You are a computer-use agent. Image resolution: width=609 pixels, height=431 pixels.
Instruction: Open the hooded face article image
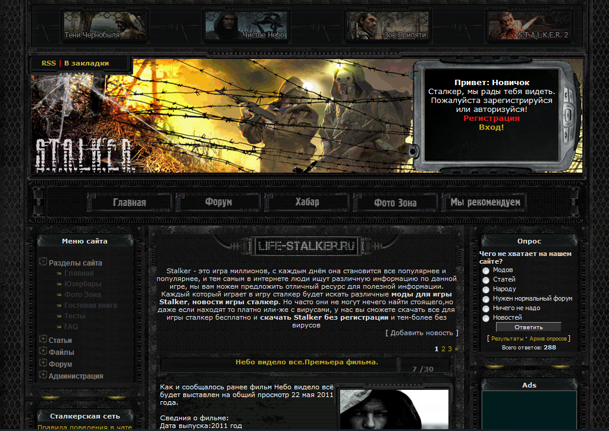point(394,409)
